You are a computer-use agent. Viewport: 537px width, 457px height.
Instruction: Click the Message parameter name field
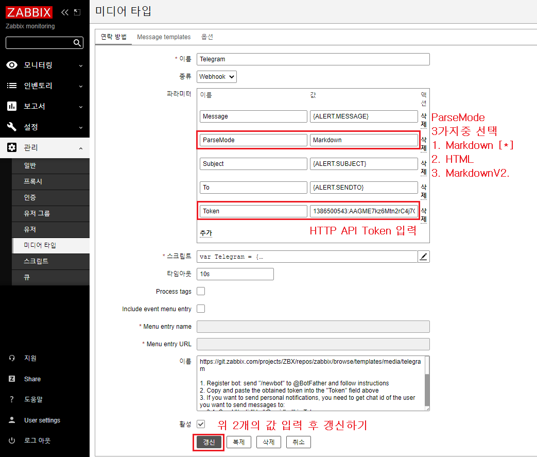click(253, 116)
